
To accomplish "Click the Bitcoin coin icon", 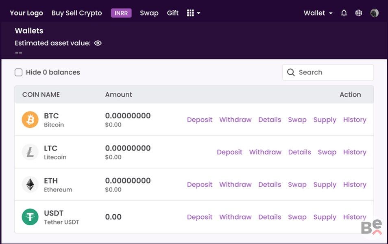I will pyautogui.click(x=30, y=120).
